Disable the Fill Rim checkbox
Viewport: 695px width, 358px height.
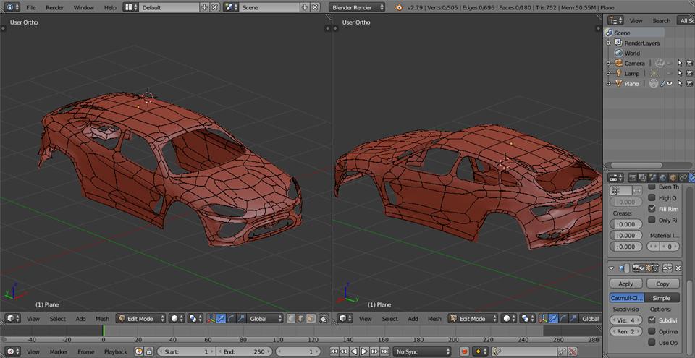pos(652,209)
